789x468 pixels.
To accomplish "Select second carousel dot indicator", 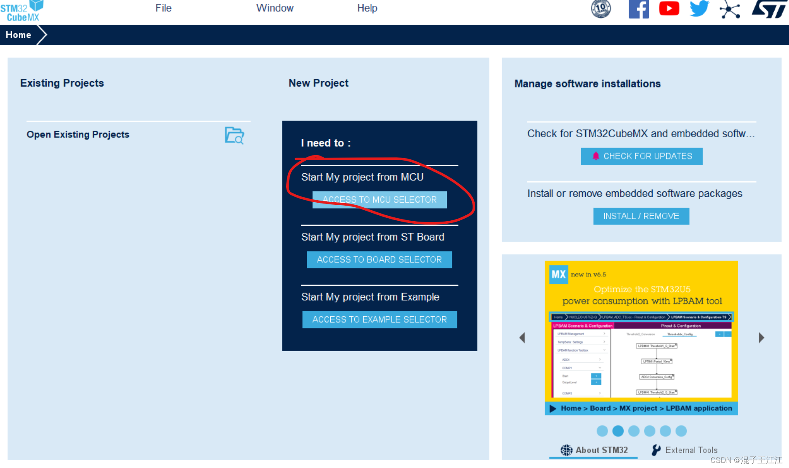I will [618, 431].
